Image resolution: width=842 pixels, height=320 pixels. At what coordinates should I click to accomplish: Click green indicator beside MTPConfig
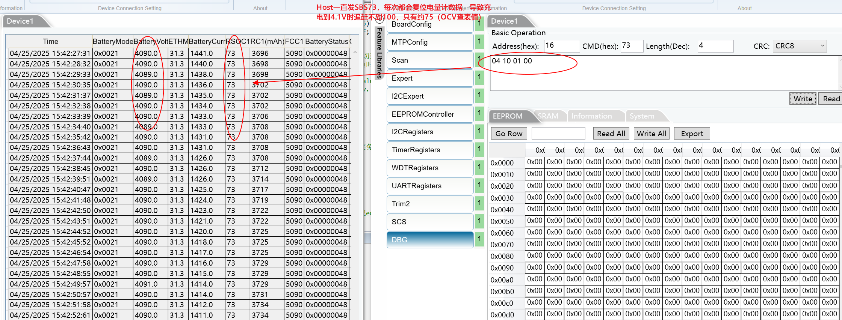coord(479,41)
